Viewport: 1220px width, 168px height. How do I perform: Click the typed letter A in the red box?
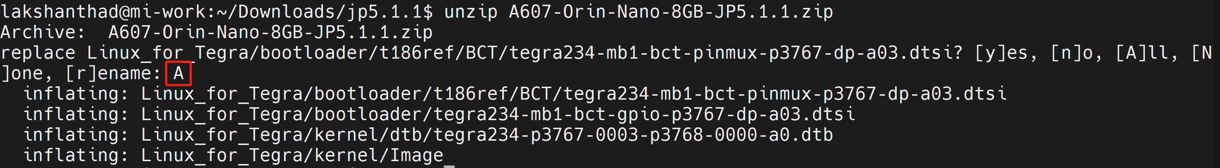pos(178,73)
